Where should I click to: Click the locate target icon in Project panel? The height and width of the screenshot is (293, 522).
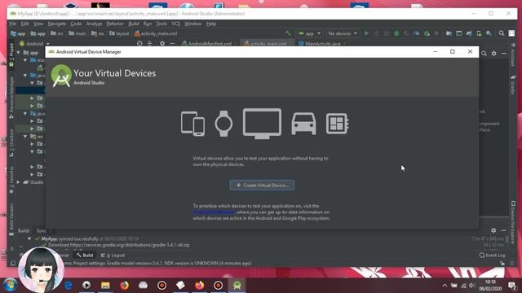point(139,43)
